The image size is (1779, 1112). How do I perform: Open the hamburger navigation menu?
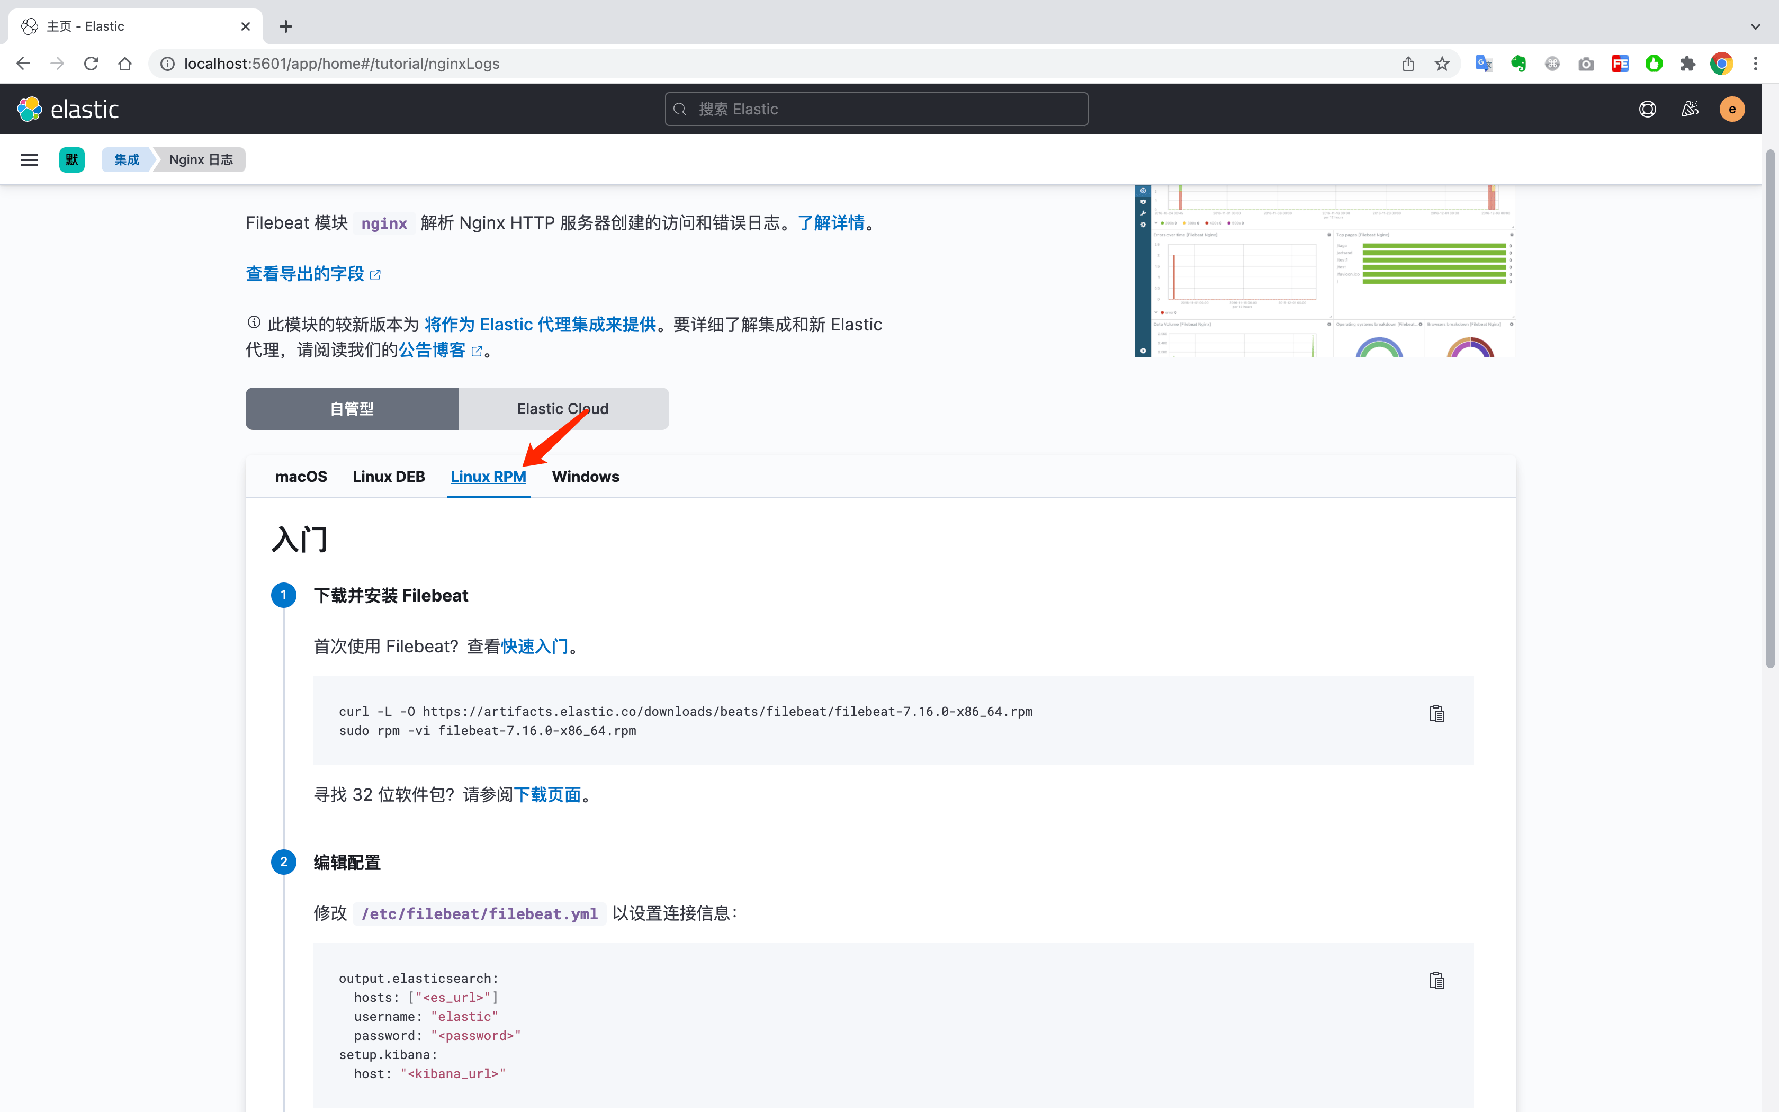(30, 159)
